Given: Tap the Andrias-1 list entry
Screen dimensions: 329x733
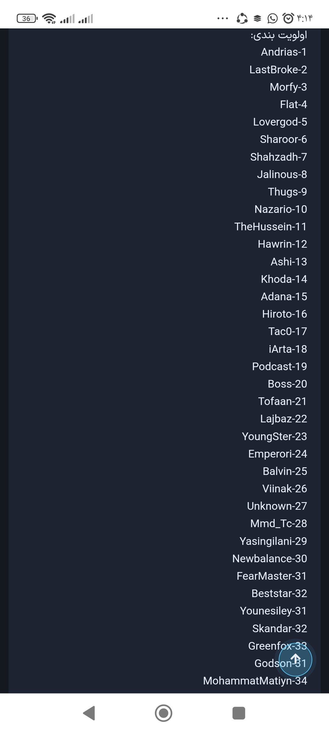Looking at the screenshot, I should pos(284,52).
